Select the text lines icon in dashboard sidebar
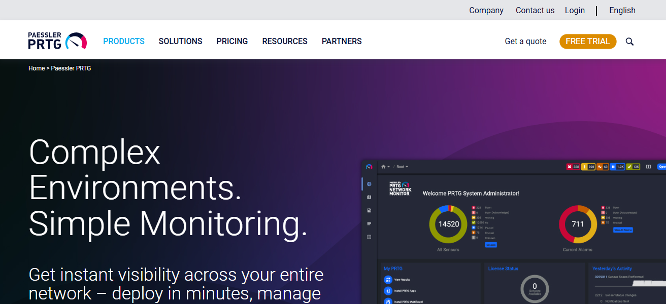 tap(369, 223)
